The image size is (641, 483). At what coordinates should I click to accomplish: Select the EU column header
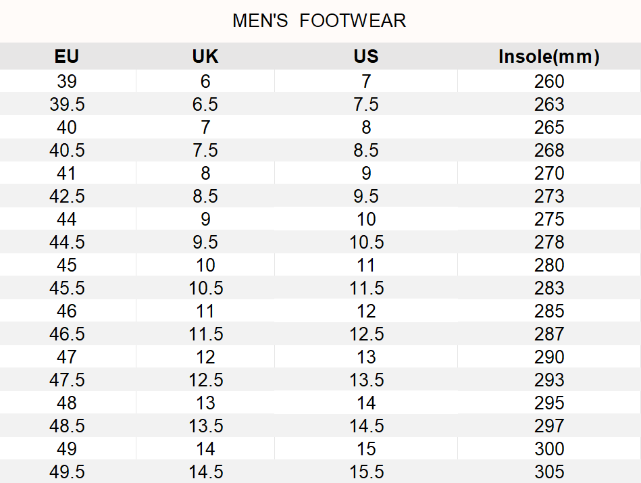coord(67,57)
